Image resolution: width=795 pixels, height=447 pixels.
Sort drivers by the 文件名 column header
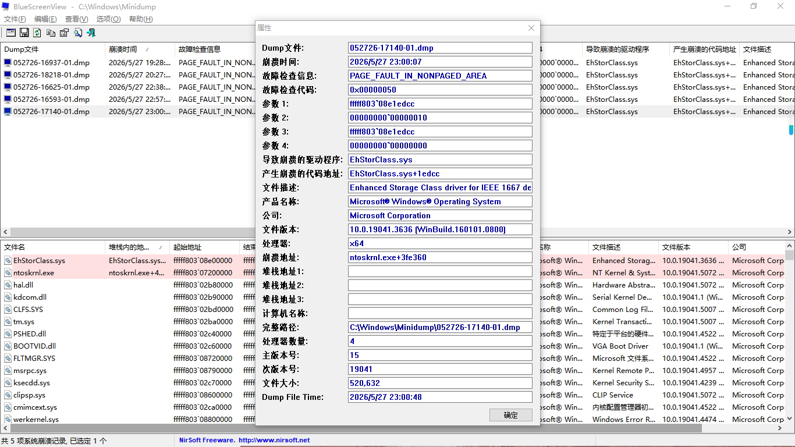point(53,247)
